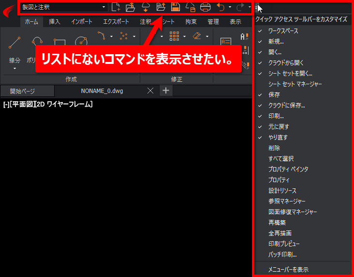Enable バッチ印刷... in customize menu
The width and height of the screenshot is (354, 277).
click(303, 254)
